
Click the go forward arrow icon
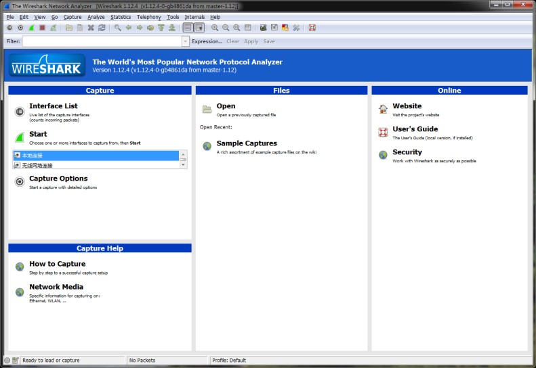(140, 28)
